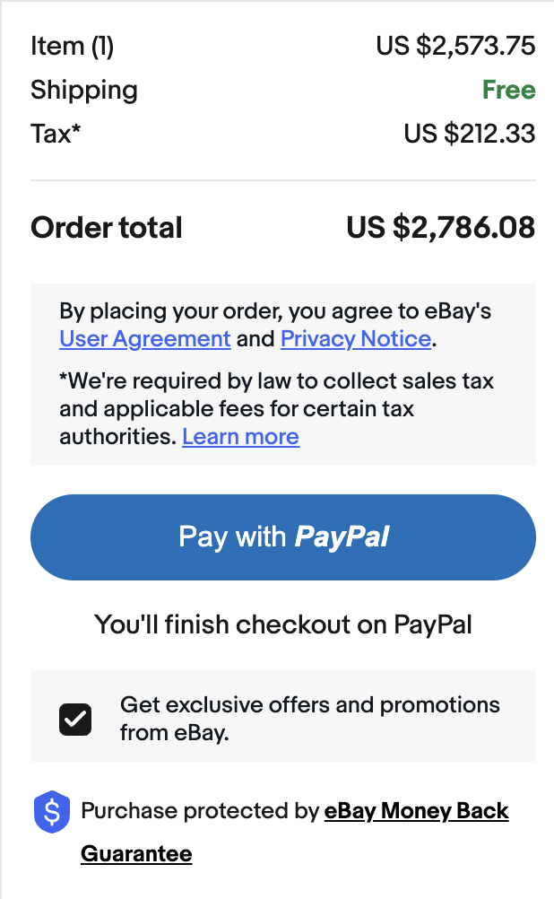Viewport: 554px width, 899px height.
Task: Click Learn more about sales tax
Action: 240,437
